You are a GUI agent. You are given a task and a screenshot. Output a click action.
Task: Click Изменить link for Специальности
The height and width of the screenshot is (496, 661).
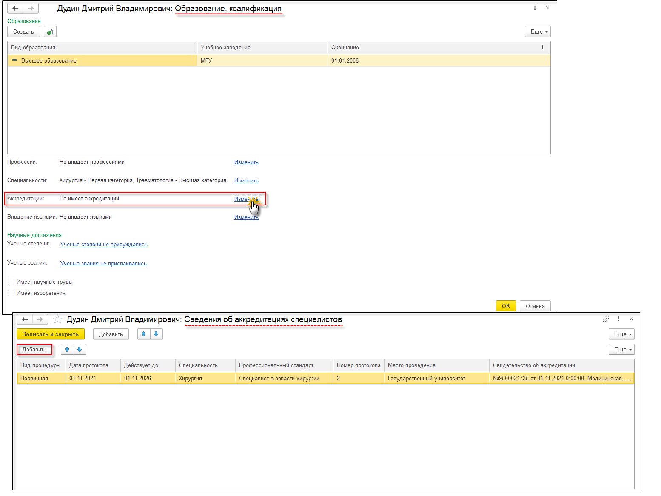click(x=246, y=180)
